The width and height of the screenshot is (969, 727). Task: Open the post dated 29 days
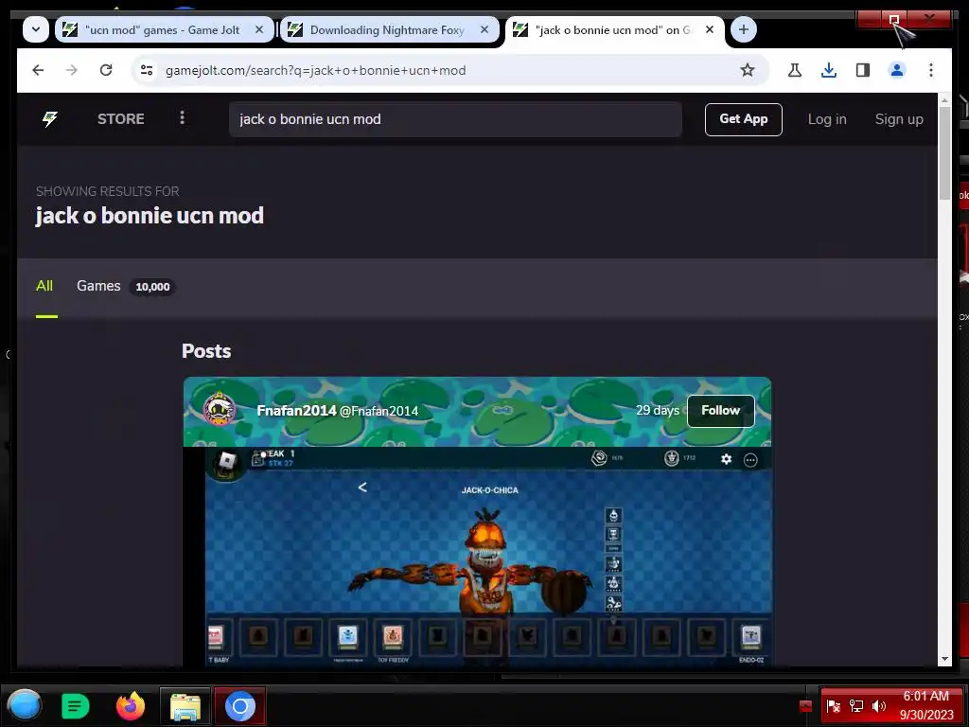click(657, 411)
